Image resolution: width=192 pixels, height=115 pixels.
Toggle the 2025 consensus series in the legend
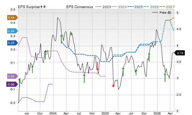(x=135, y=7)
